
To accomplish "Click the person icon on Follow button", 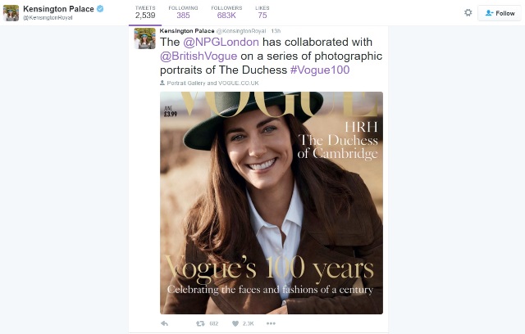I will click(489, 13).
